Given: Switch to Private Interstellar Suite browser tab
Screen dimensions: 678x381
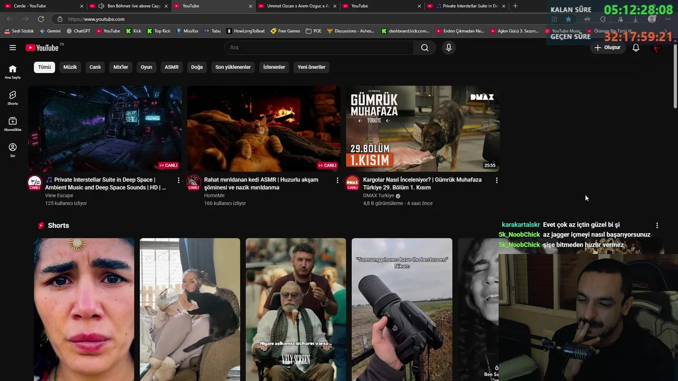Looking at the screenshot, I should tap(467, 6).
